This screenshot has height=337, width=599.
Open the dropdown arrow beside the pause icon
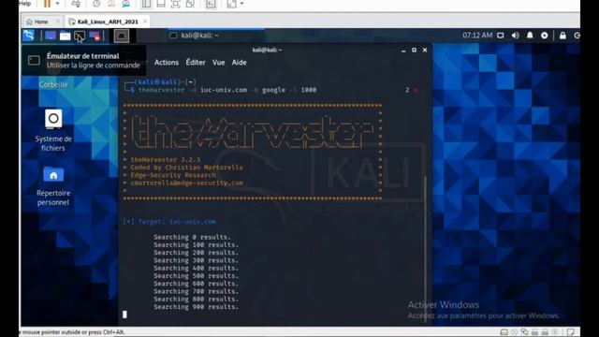click(57, 4)
